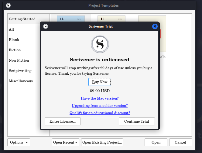Open the 'Upgrading from an older version?' link
Image resolution: width=202 pixels, height=153 pixels.
point(100,106)
